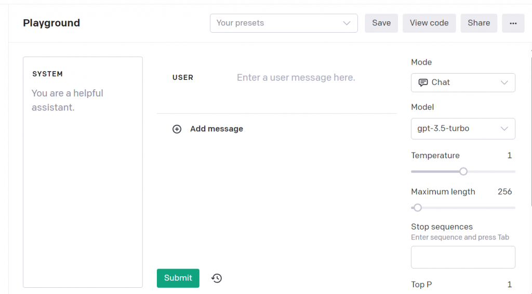
Task: Expand the Your presets dropdown
Action: 283,23
